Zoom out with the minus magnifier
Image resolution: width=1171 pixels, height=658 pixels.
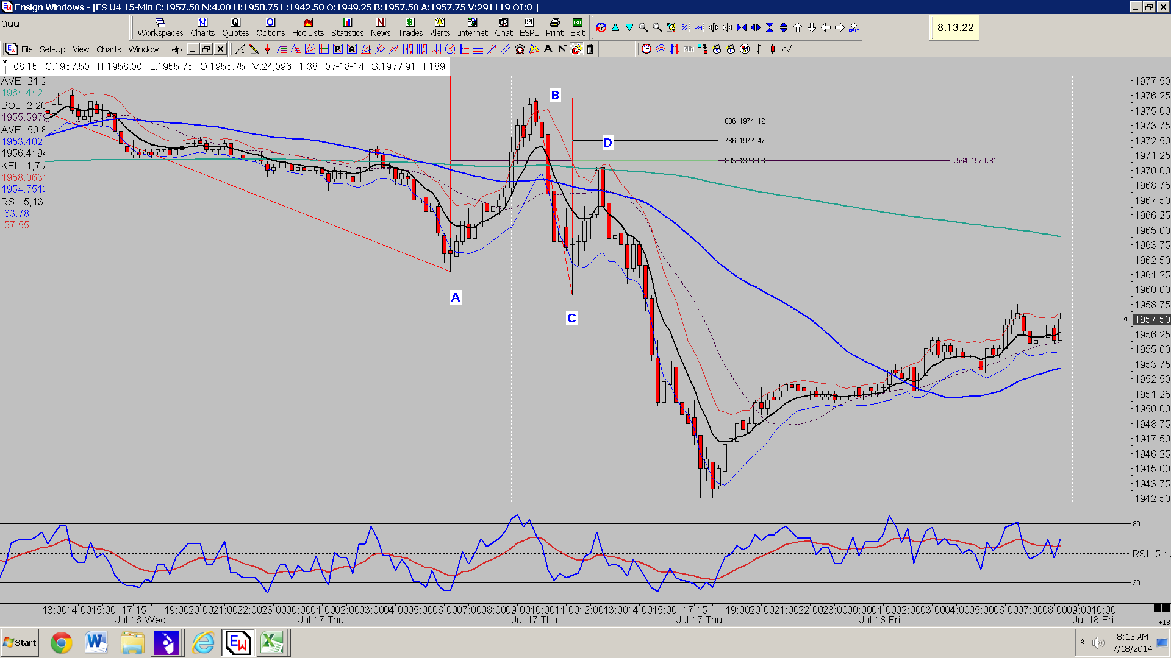click(x=657, y=27)
